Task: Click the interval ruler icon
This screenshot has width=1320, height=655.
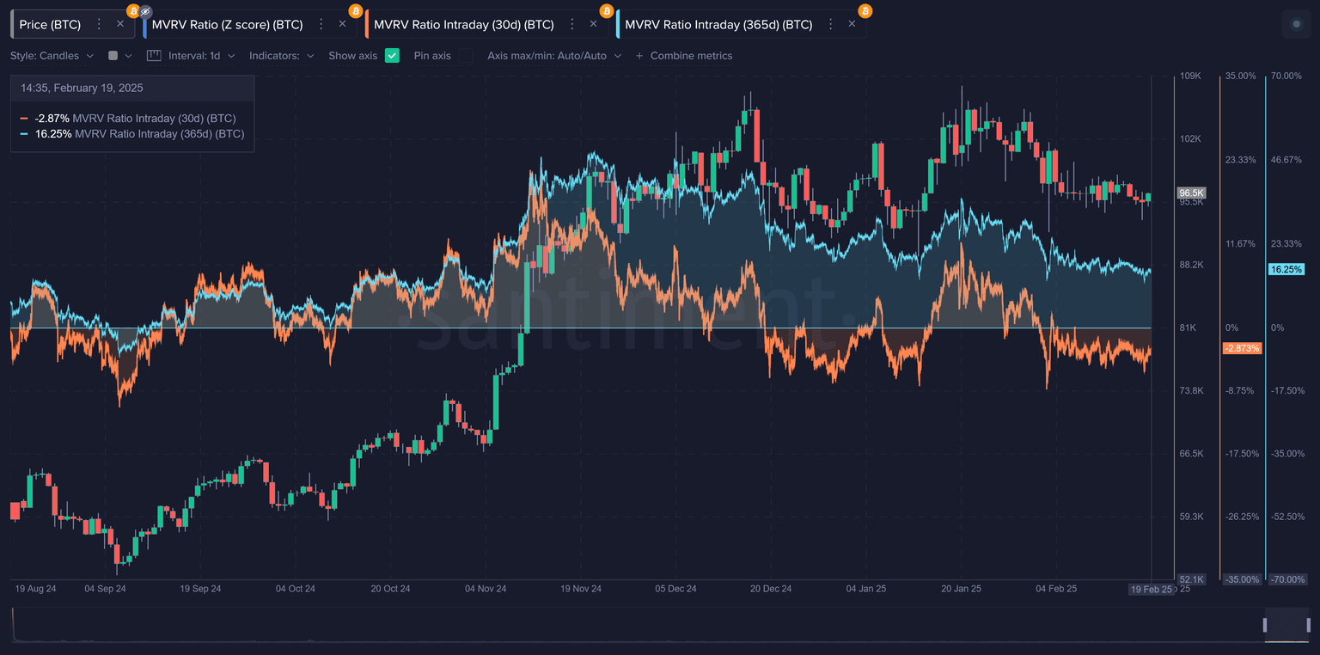Action: (154, 56)
